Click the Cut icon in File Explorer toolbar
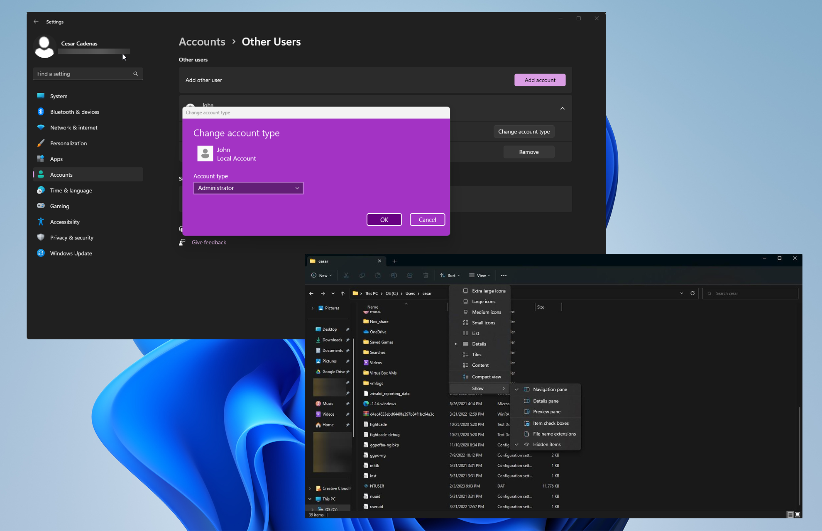822x531 pixels. [346, 275]
